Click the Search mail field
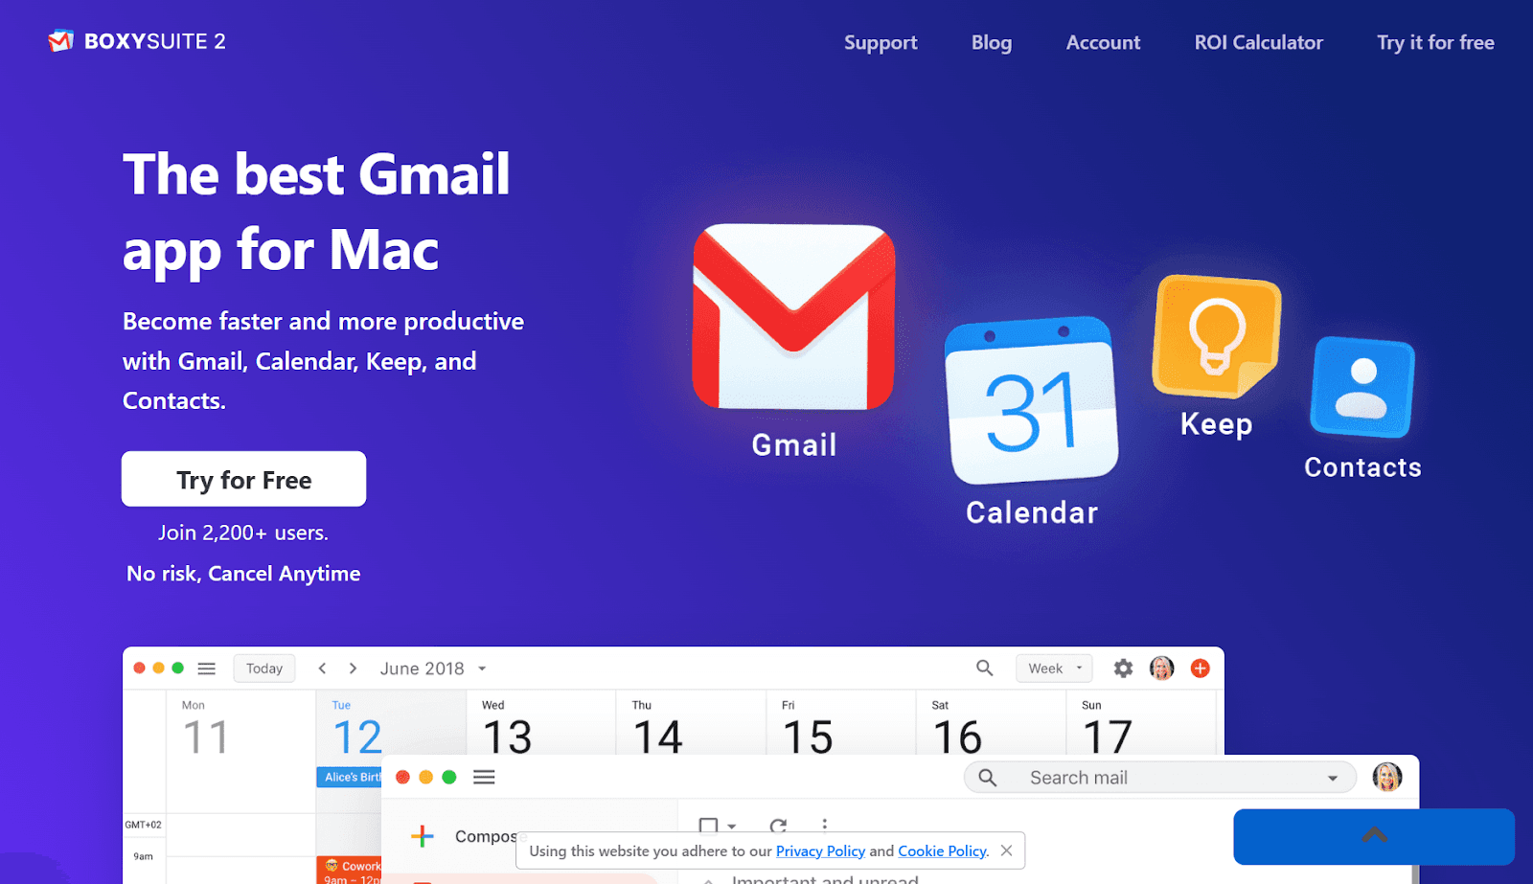 (x=1160, y=778)
